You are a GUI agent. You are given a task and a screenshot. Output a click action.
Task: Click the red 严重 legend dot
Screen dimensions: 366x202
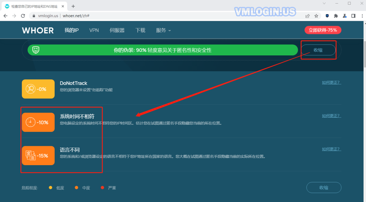point(102,188)
